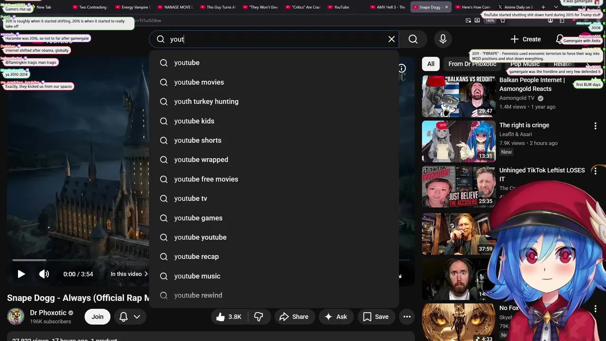
Task: Switch to the 'This Guy Turns' browser tab
Action: click(x=218, y=7)
